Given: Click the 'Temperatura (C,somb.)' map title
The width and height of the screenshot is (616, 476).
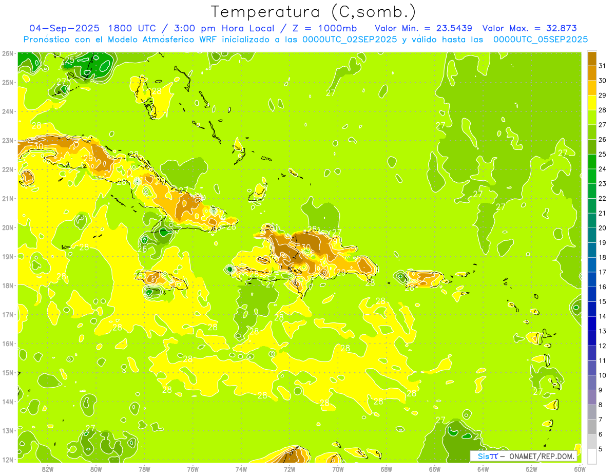Looking at the screenshot, I should [314, 12].
